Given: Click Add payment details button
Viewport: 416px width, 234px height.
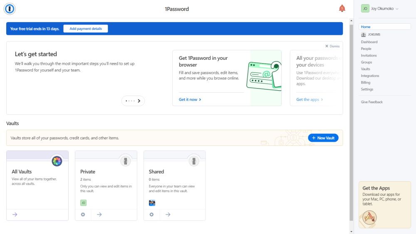Looking at the screenshot, I should point(85,29).
